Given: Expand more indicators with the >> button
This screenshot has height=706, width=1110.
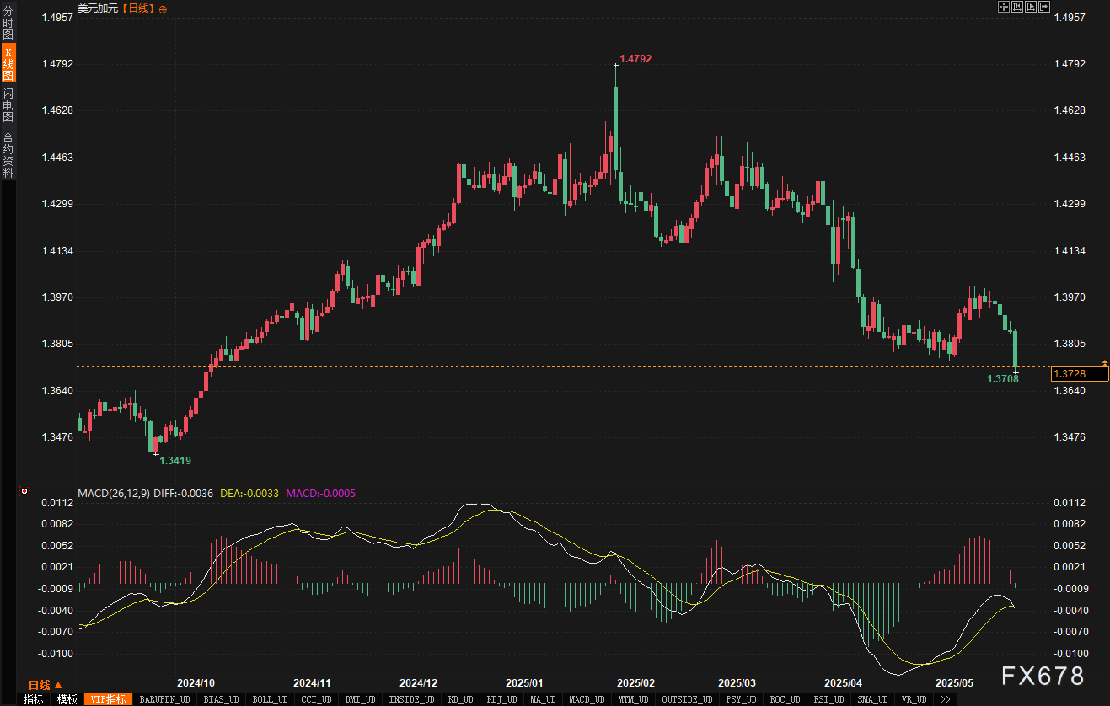Looking at the screenshot, I should point(945,699).
